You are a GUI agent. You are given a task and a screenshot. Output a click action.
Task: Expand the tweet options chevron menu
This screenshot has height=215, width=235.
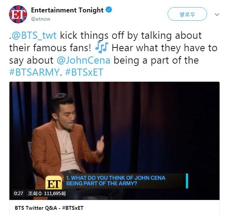point(217,14)
